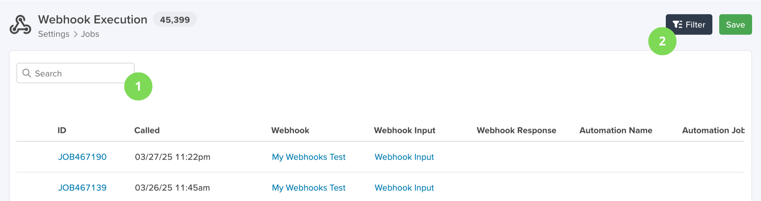Screen dimensions: 761x201
Task: Focus the Search input field
Action: [75, 73]
